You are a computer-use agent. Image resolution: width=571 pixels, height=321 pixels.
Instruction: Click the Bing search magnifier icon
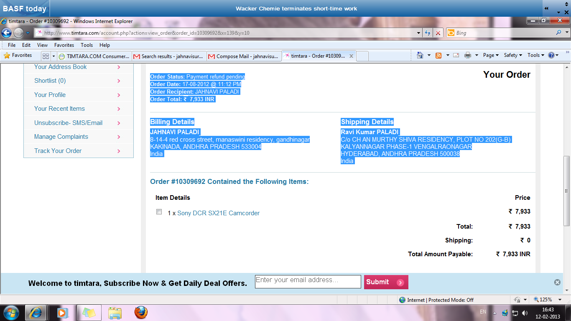(x=559, y=33)
